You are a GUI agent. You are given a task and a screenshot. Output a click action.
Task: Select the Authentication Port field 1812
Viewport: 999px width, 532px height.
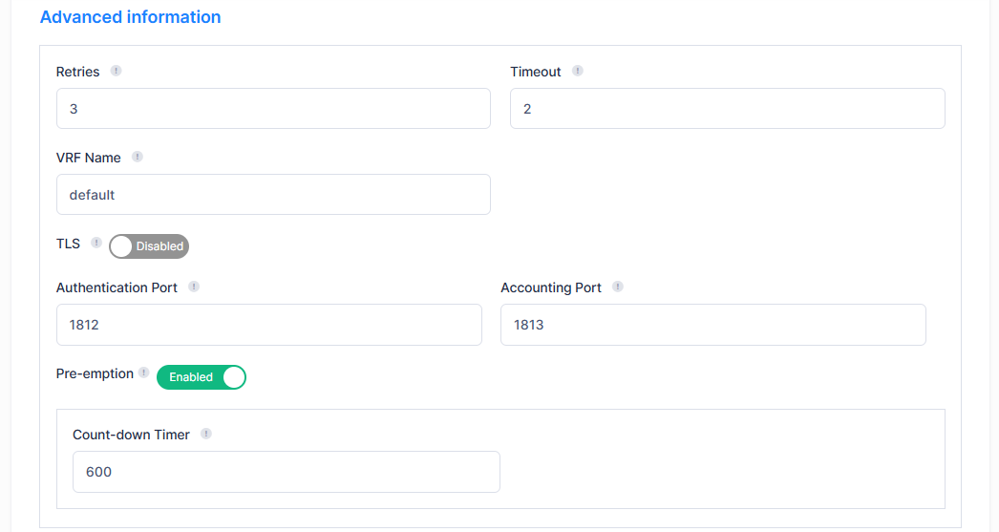[268, 325]
